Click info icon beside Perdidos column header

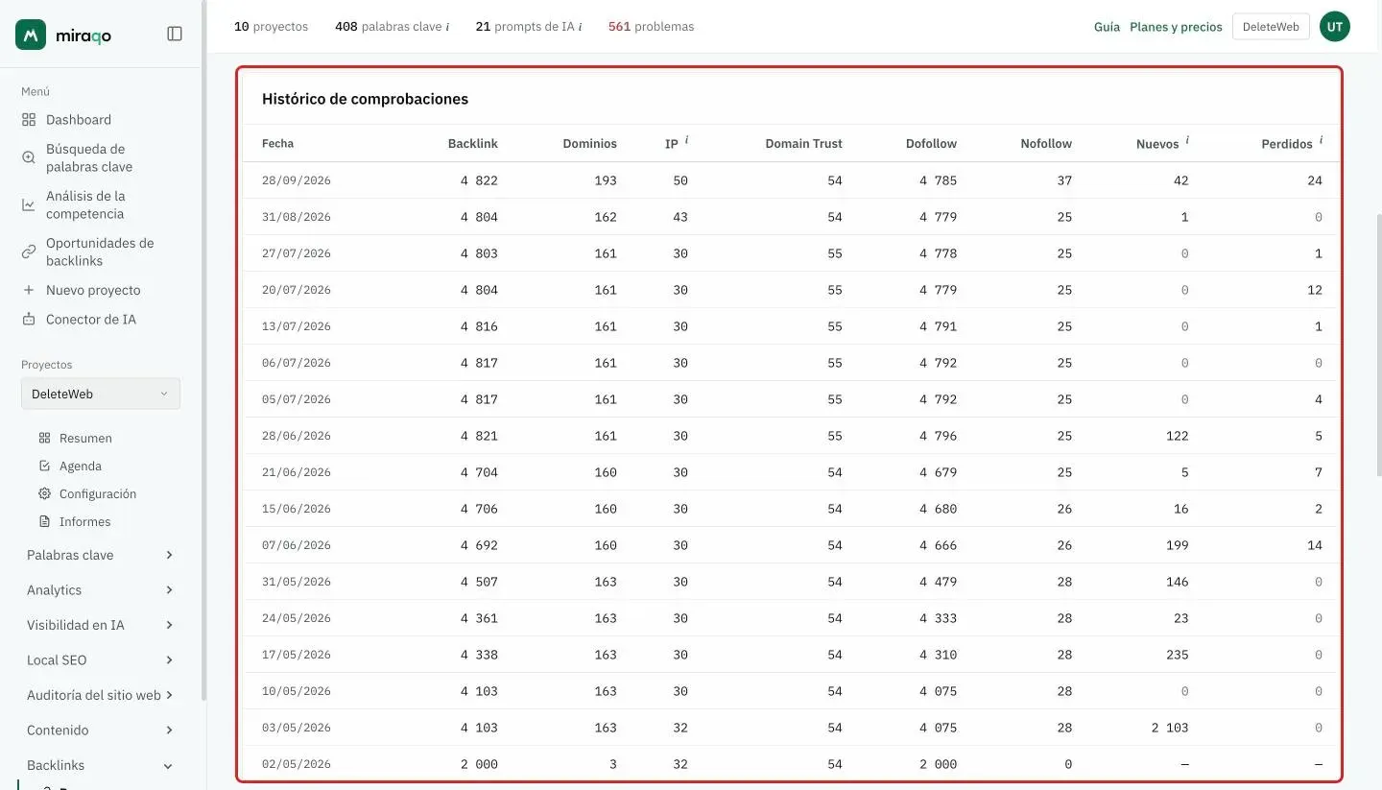(1321, 140)
